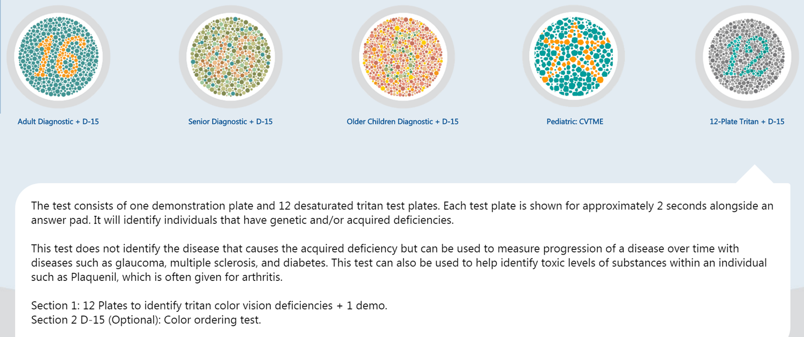This screenshot has height=337, width=804.
Task: Open the "12-Plate Tritan + D-15" label
Action: point(747,122)
